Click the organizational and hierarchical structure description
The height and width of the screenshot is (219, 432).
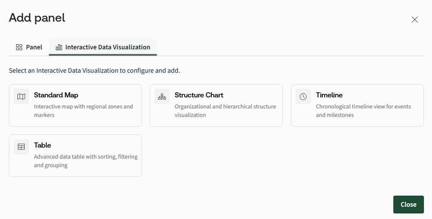[225, 111]
